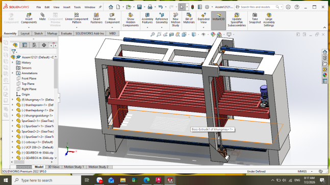
Task: Toggle the selection cursor tool in title bar
Action: coord(182,7)
